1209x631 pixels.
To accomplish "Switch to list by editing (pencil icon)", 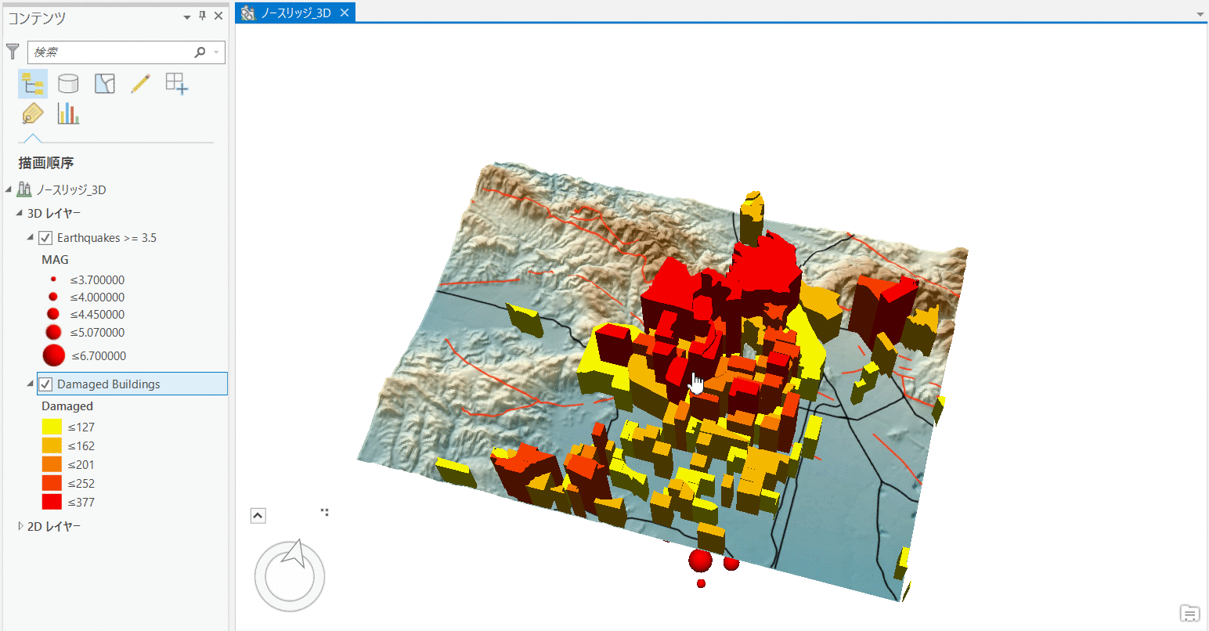I will pyautogui.click(x=140, y=83).
